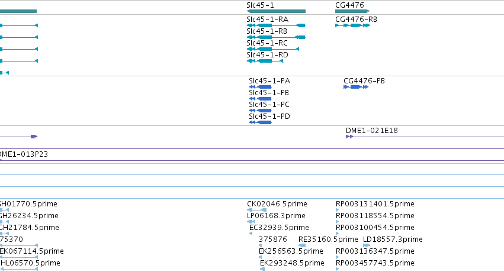Select the 375876 feature label
Viewport: 504px width, 272px height.
[273, 239]
